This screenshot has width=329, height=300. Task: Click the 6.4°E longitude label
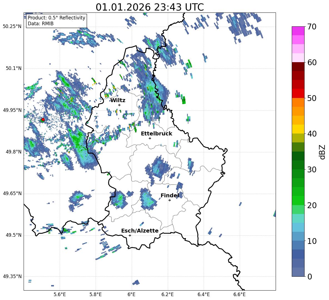click(203, 294)
